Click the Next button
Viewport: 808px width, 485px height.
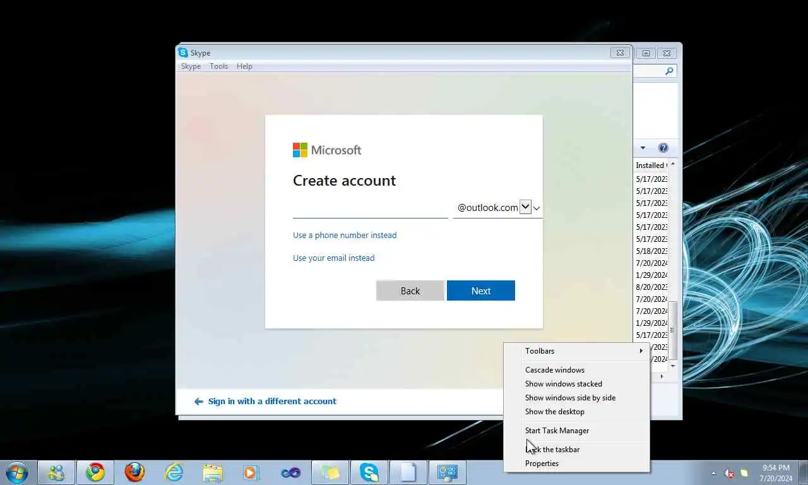click(x=481, y=290)
